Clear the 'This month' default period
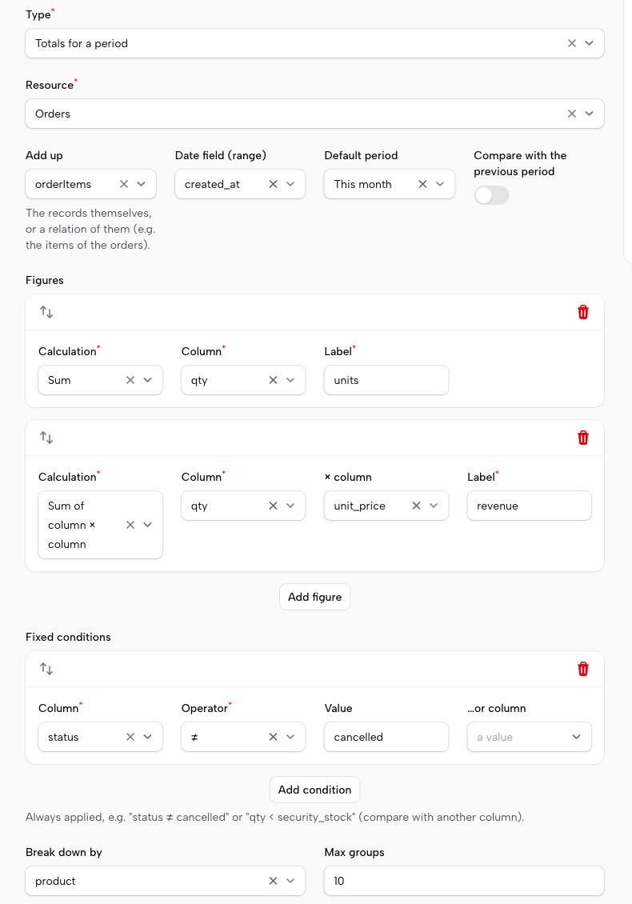Screen dimensions: 632x904 click(422, 184)
